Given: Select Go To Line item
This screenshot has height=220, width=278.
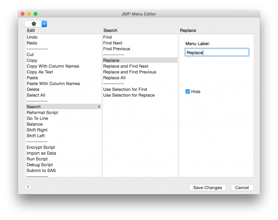Looking at the screenshot, I should tap(37, 118).
